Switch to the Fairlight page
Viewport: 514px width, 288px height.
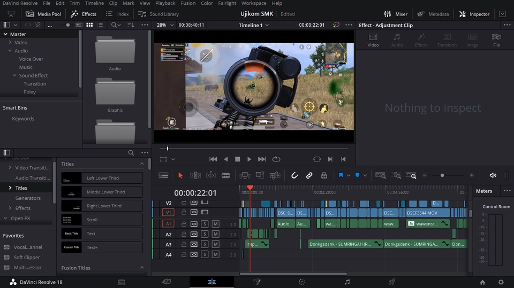pos(347,282)
